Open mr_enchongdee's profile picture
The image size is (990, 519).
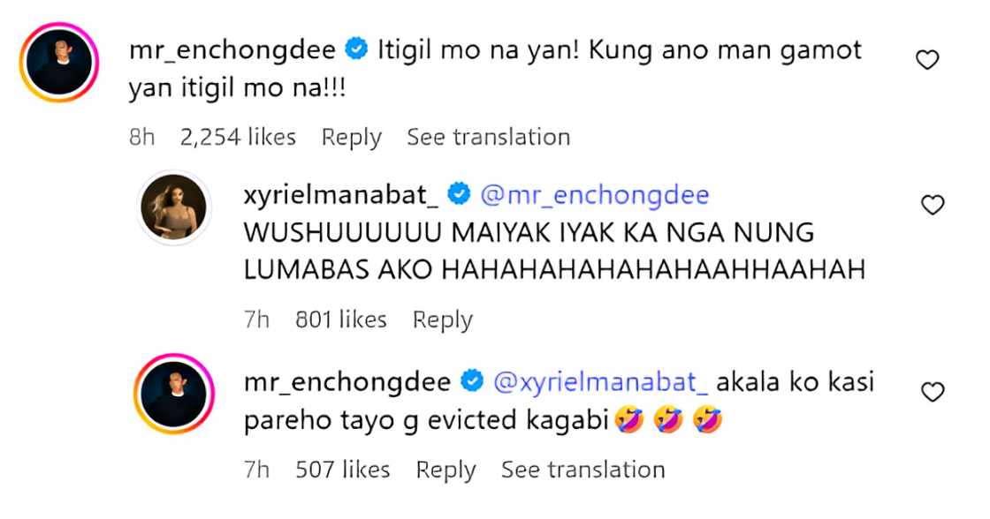60,60
